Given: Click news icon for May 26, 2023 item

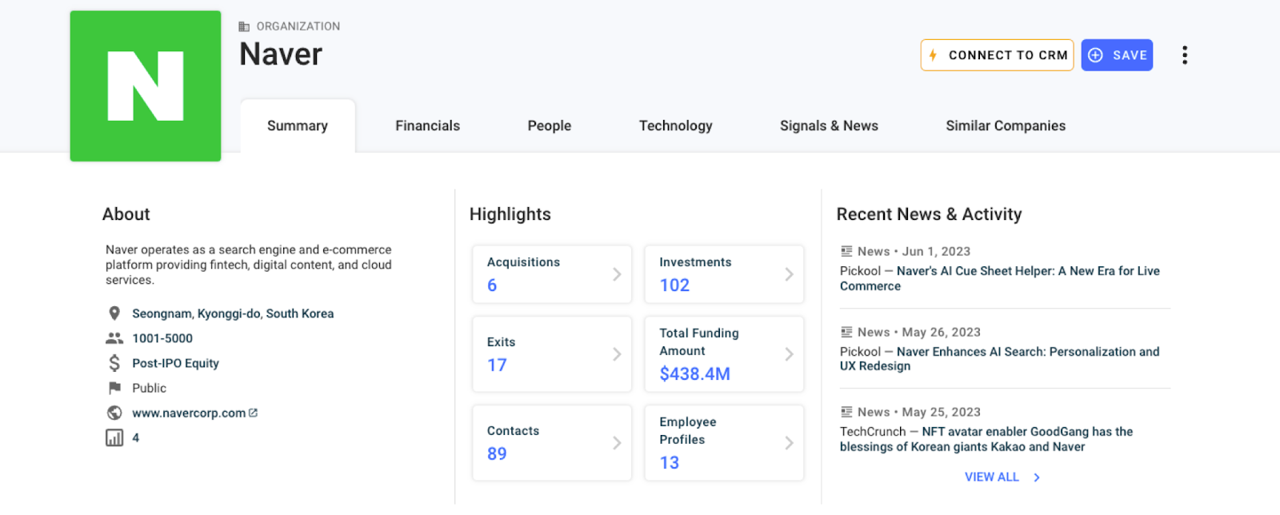Looking at the screenshot, I should tap(846, 332).
